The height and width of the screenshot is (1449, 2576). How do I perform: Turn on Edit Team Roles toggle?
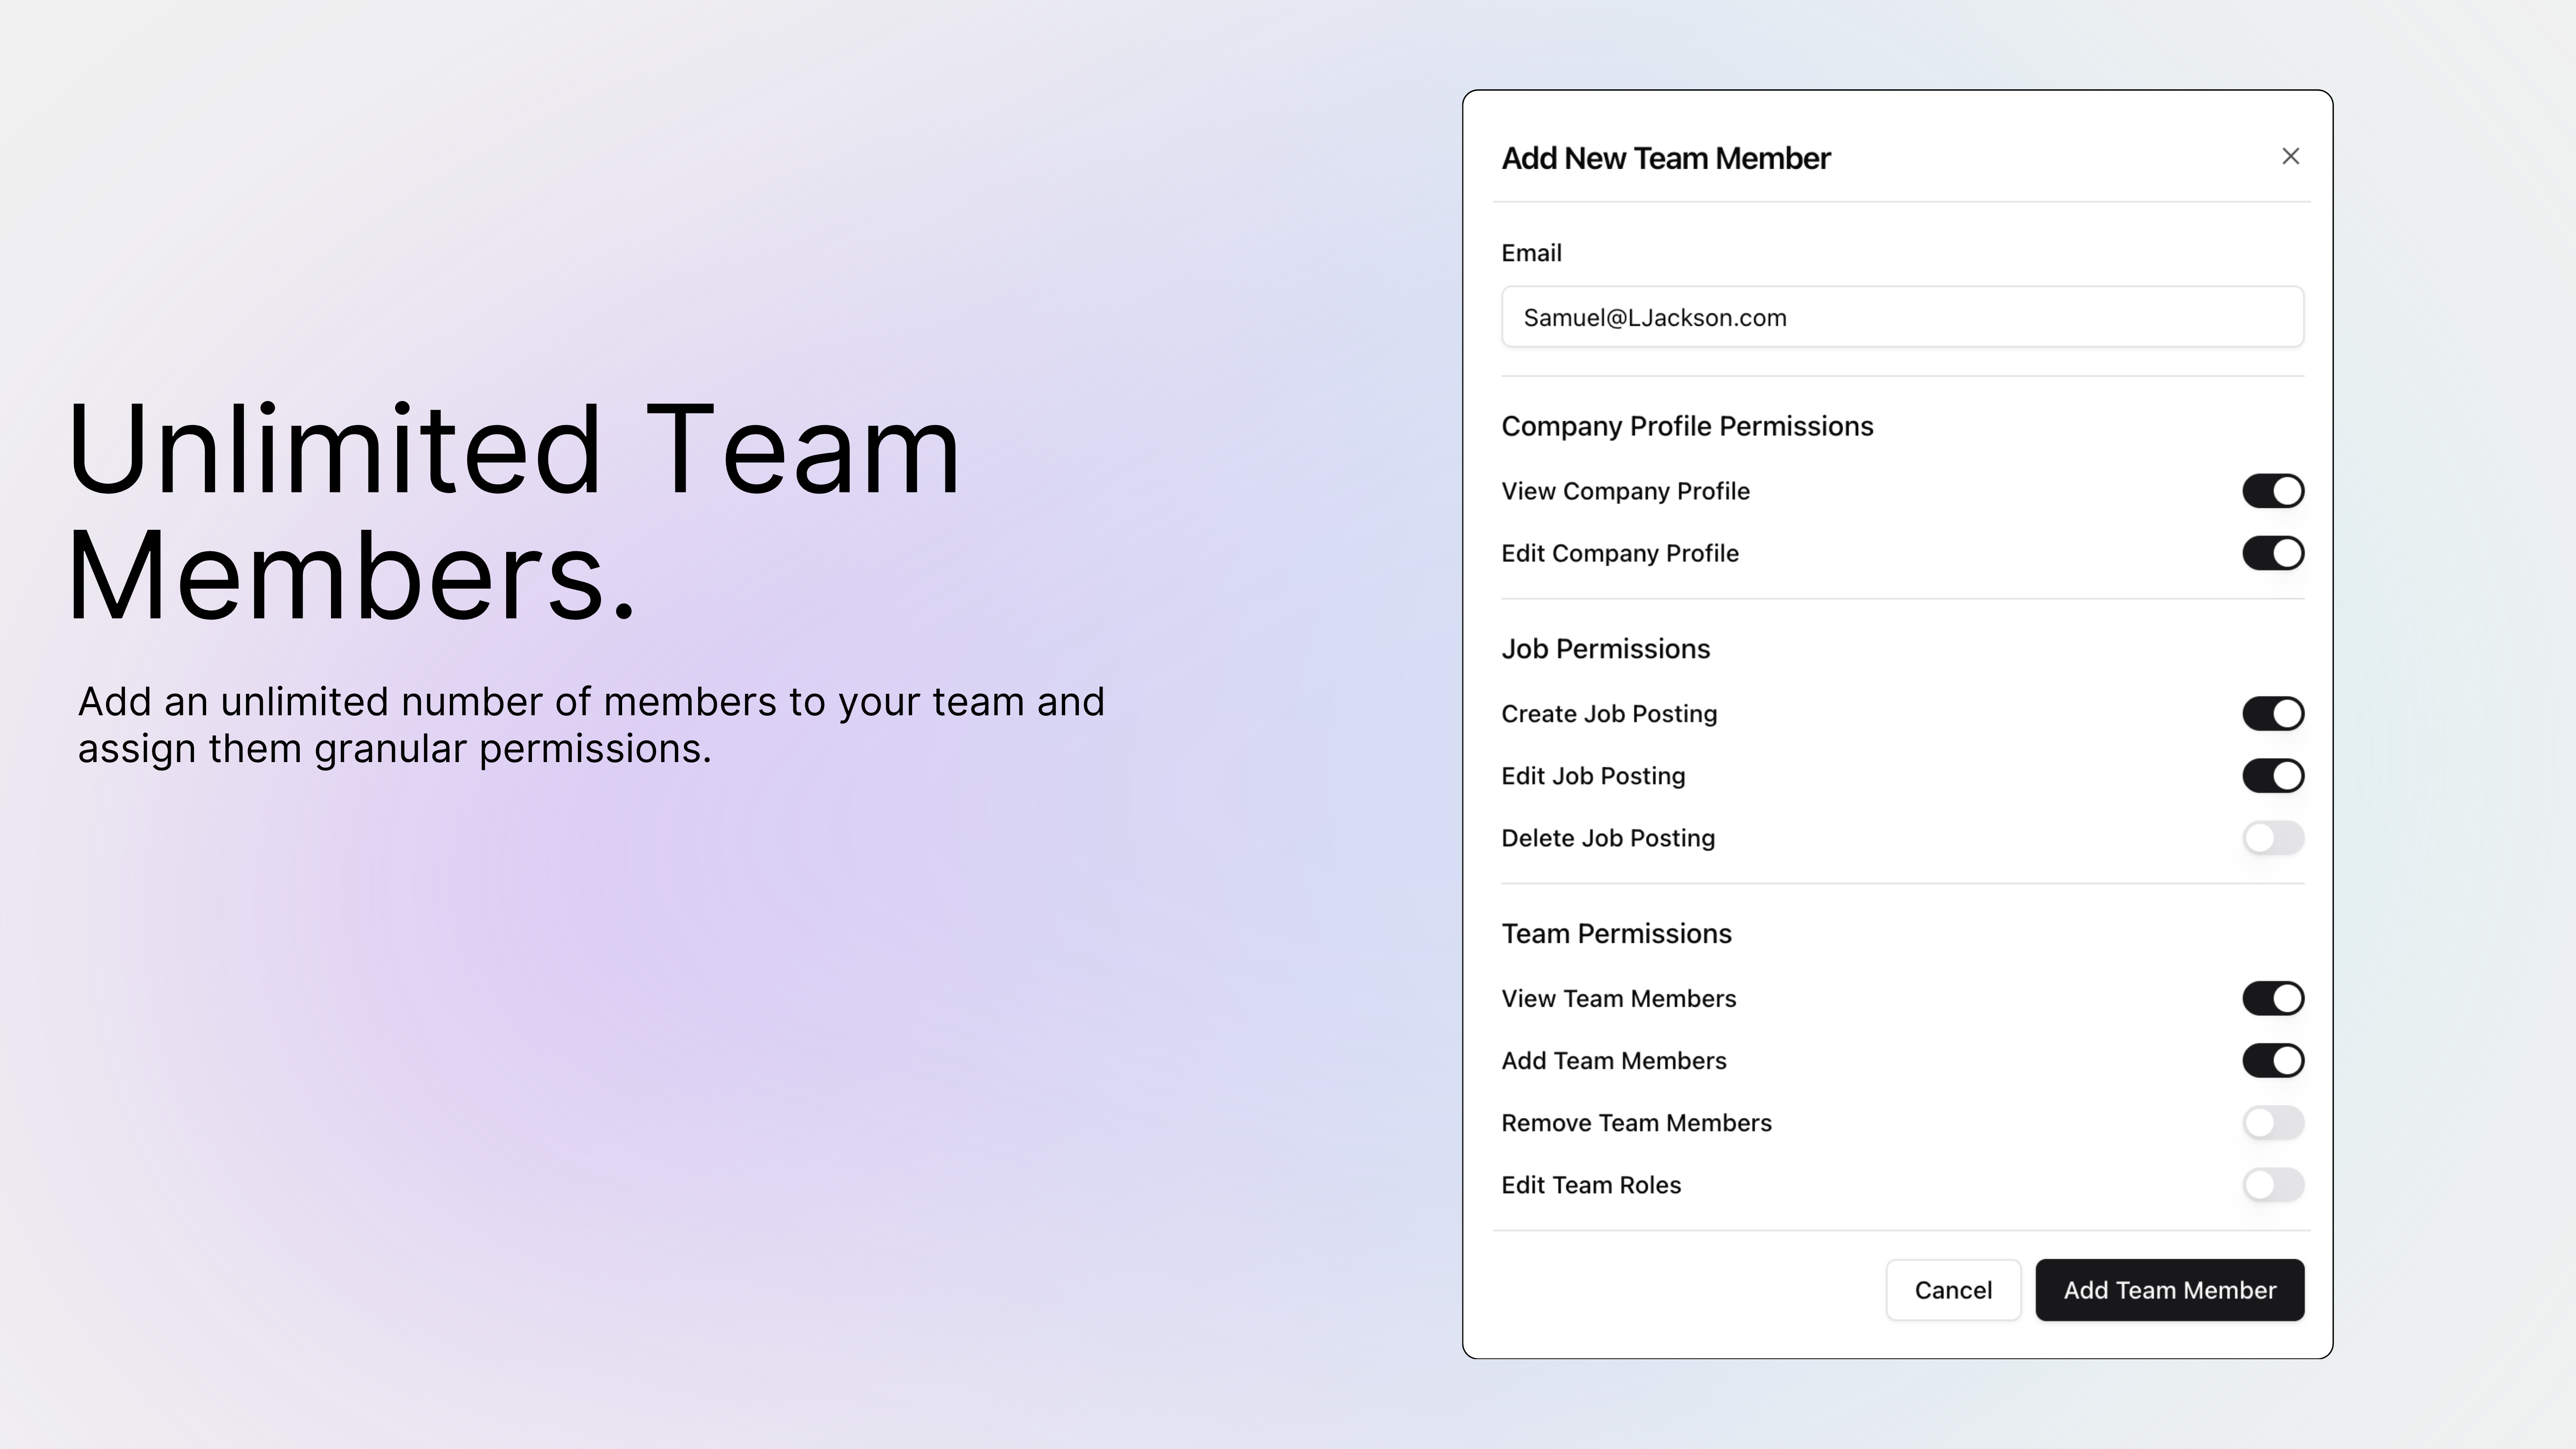coord(2272,1184)
